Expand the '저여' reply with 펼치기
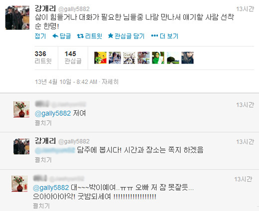This screenshot has width=259, height=211. (x=43, y=123)
